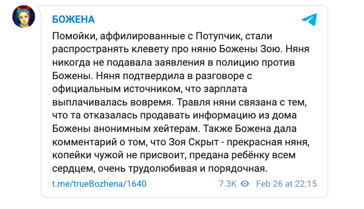Click the Telegram paper plane logo
364x209 pixels.
[x=309, y=20]
